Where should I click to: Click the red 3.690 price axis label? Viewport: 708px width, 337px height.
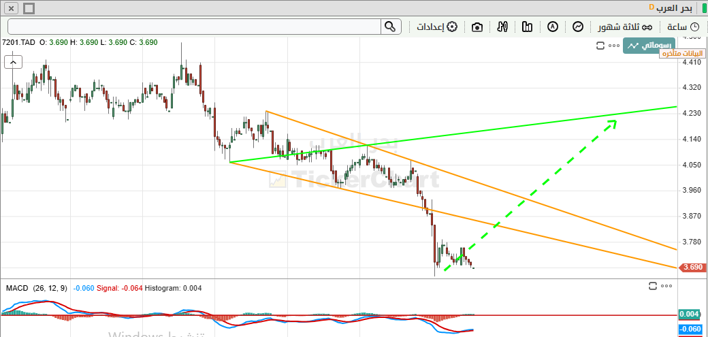(692, 268)
